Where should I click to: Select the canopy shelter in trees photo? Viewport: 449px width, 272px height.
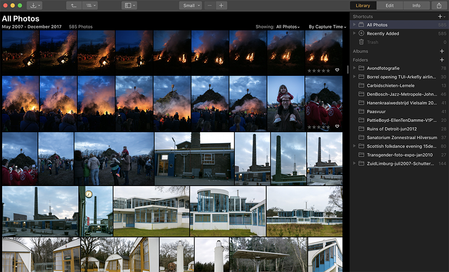(268, 255)
